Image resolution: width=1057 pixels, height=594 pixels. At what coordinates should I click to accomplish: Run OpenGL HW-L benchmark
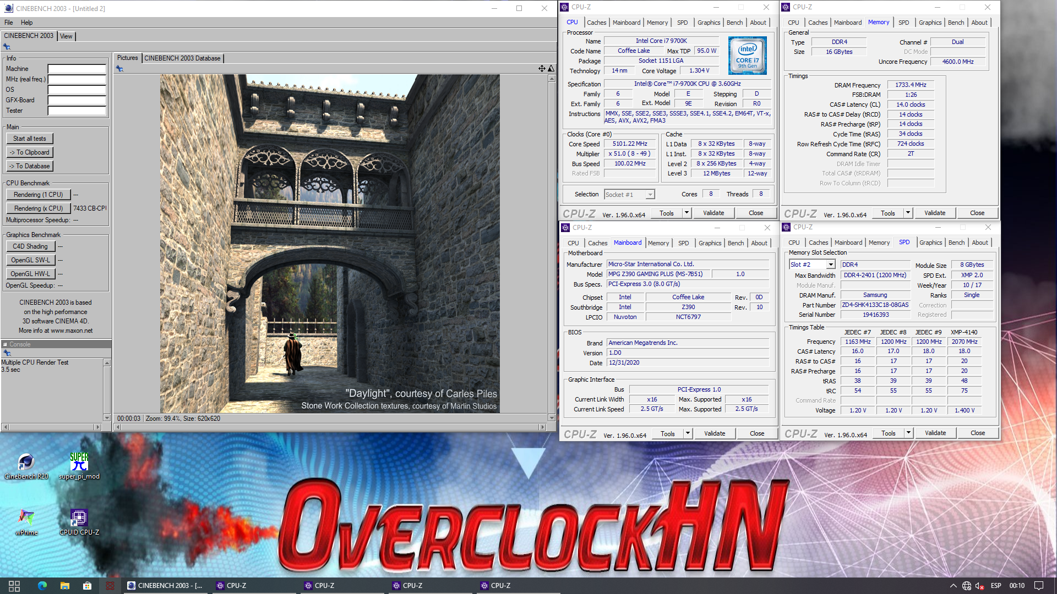point(30,274)
